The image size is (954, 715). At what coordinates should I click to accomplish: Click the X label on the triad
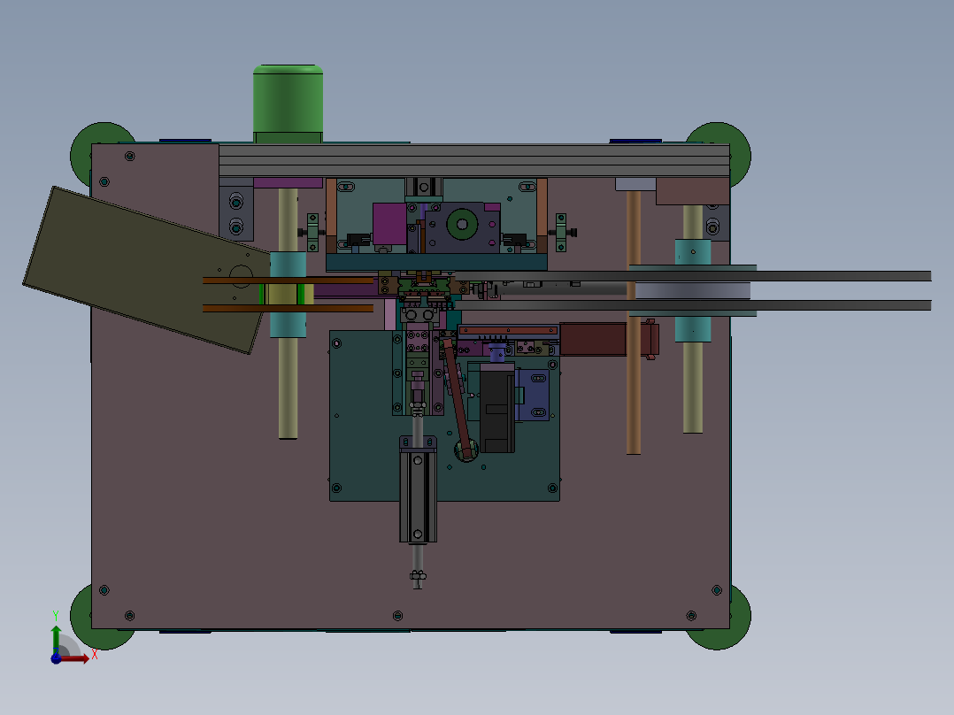click(95, 655)
